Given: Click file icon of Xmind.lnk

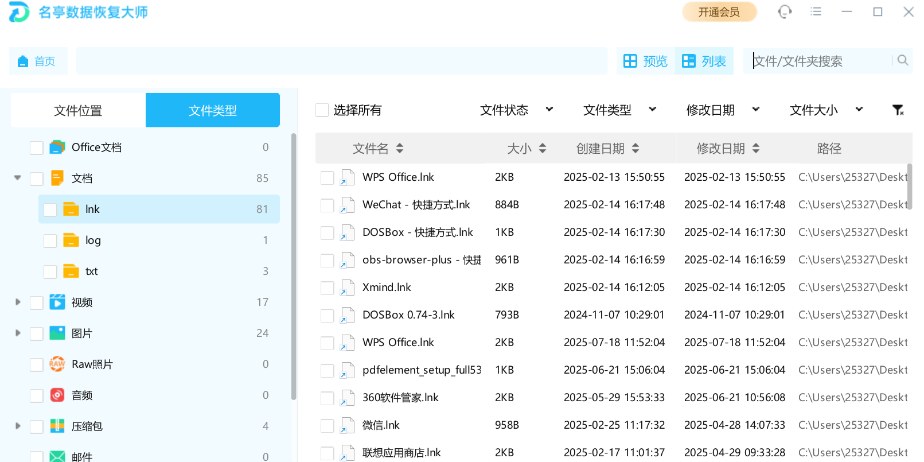Looking at the screenshot, I should coord(347,288).
